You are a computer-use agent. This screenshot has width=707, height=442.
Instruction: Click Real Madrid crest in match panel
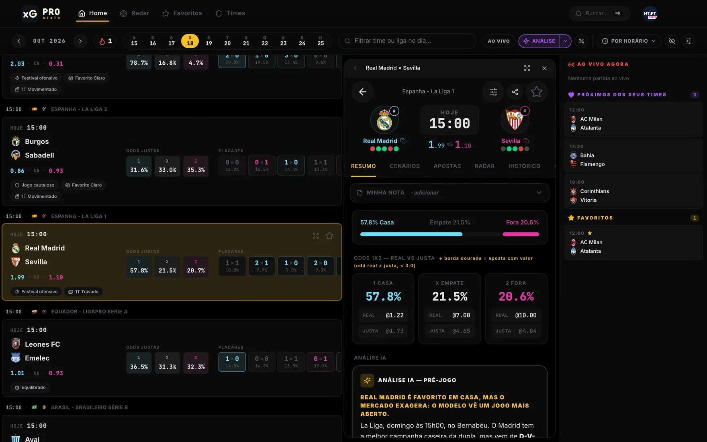tap(384, 120)
